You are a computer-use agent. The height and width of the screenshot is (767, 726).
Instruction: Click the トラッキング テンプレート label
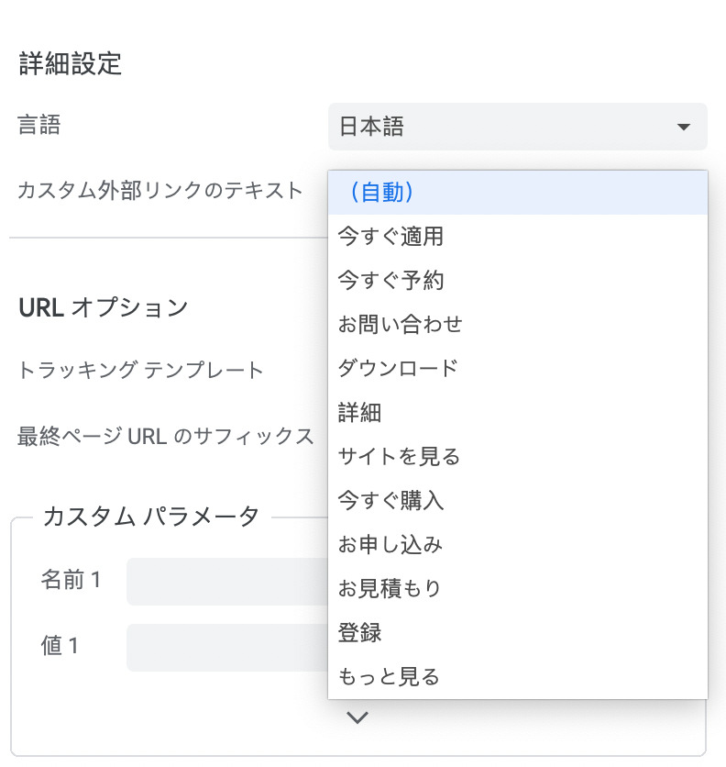click(141, 371)
